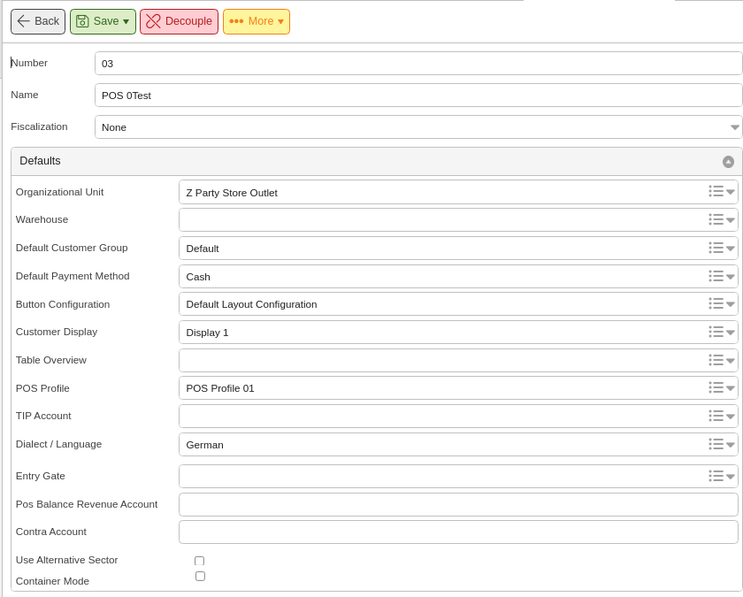Open Warehouse list picker icon

[x=716, y=219]
